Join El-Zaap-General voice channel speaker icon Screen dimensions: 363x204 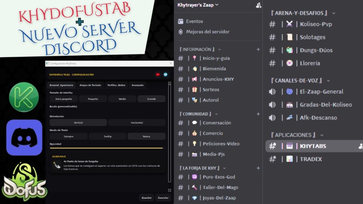(x=272, y=92)
